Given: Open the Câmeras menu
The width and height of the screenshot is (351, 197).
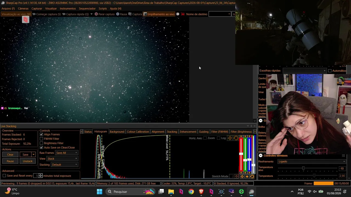Looking at the screenshot, I should [x=23, y=8].
